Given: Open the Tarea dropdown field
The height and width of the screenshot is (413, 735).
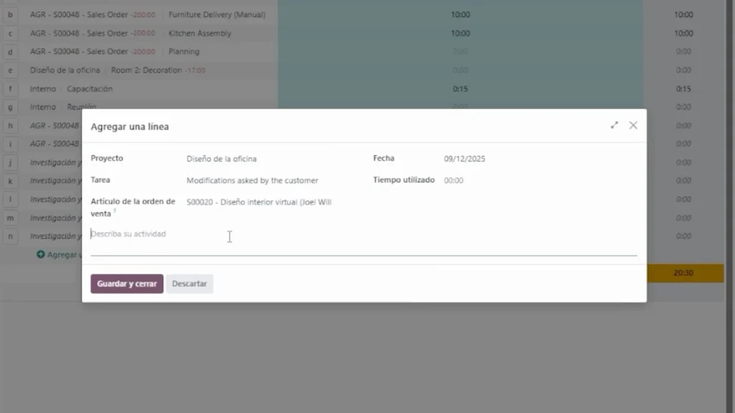Looking at the screenshot, I should tap(273, 181).
